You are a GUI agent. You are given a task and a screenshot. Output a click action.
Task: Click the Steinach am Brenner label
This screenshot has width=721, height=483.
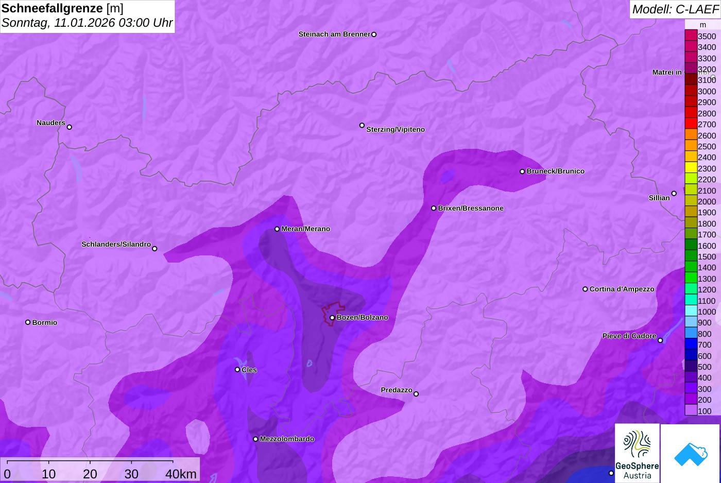(x=335, y=34)
